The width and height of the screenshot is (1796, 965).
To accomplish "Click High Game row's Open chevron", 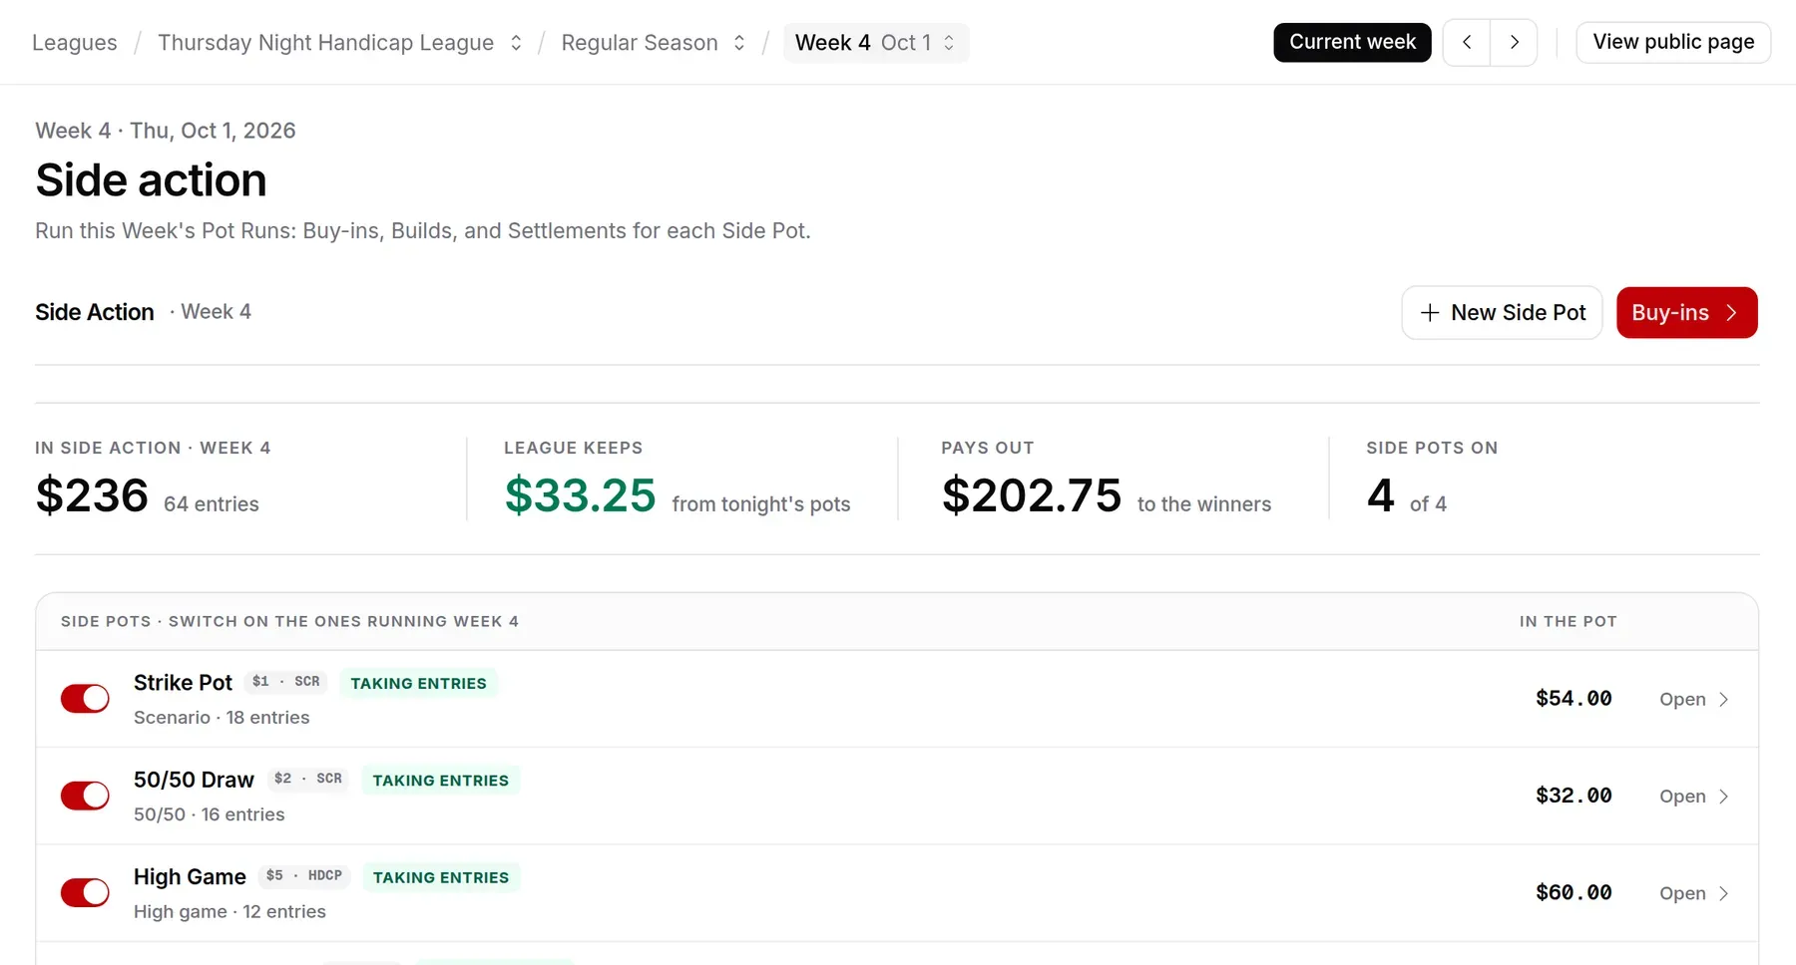I will pyautogui.click(x=1723, y=893).
